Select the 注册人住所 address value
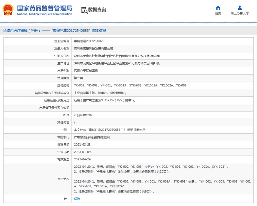 click(117, 56)
